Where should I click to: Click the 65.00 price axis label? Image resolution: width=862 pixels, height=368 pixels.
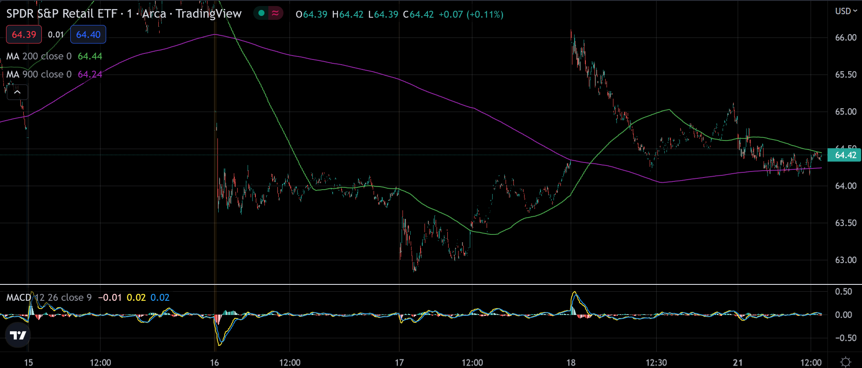pos(846,112)
